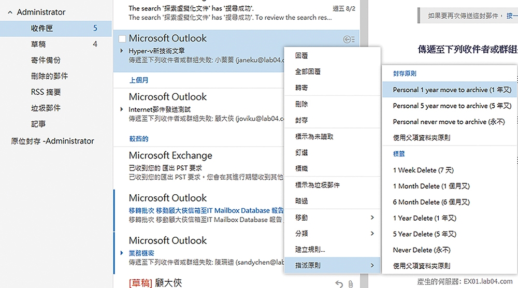Choose 封存 in the context menu
The width and height of the screenshot is (518, 288).
(333, 120)
